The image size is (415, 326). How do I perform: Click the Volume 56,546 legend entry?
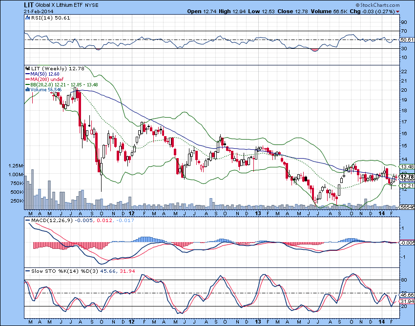click(46, 90)
